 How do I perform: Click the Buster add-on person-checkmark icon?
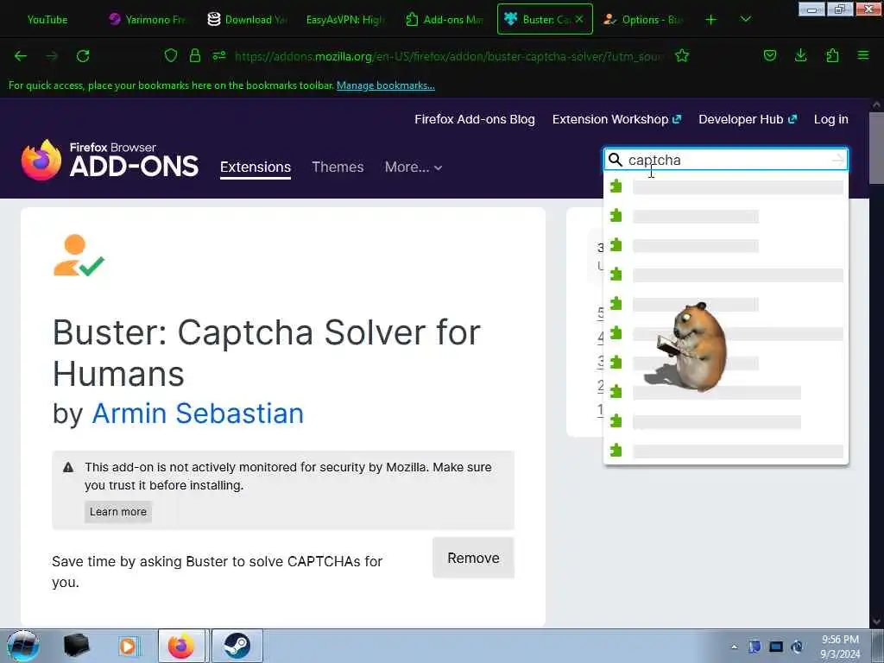(x=79, y=256)
